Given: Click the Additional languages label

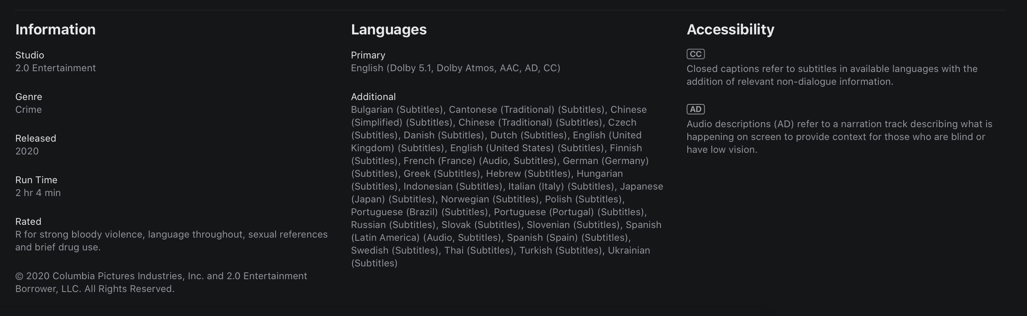Looking at the screenshot, I should point(373,97).
